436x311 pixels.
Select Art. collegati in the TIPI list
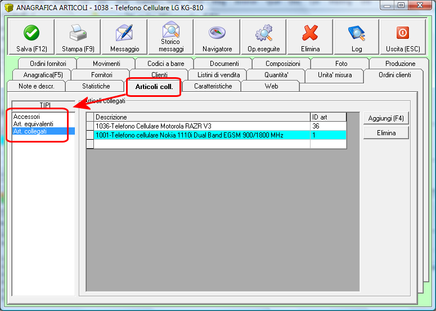tap(44, 131)
